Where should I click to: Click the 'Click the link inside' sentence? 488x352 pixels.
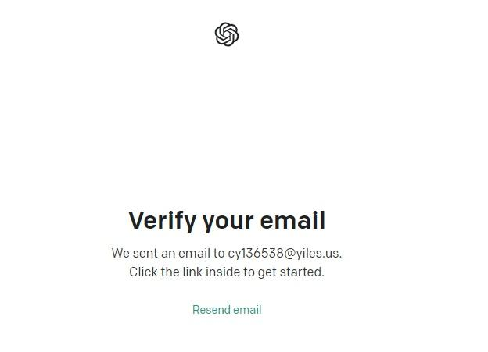pos(227,272)
